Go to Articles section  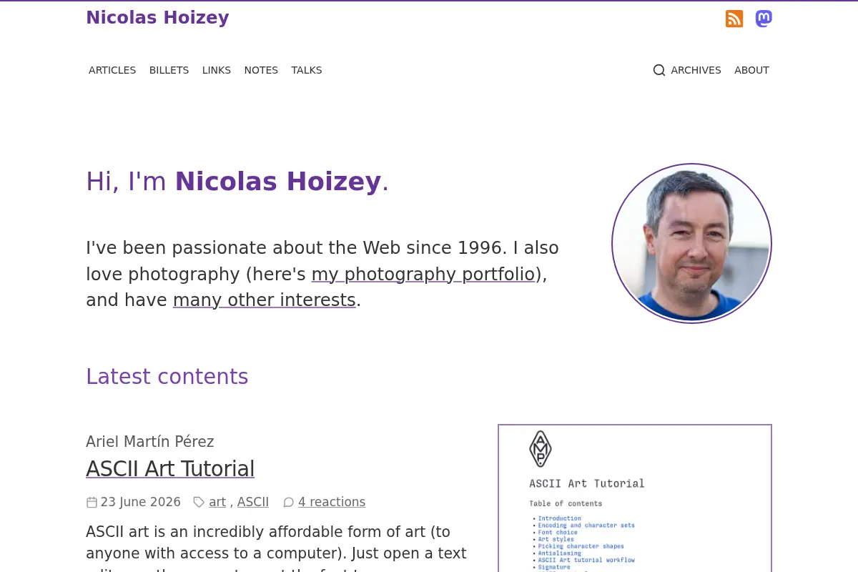[112, 70]
